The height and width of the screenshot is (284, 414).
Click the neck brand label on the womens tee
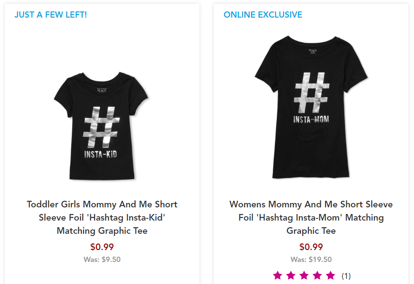click(313, 52)
